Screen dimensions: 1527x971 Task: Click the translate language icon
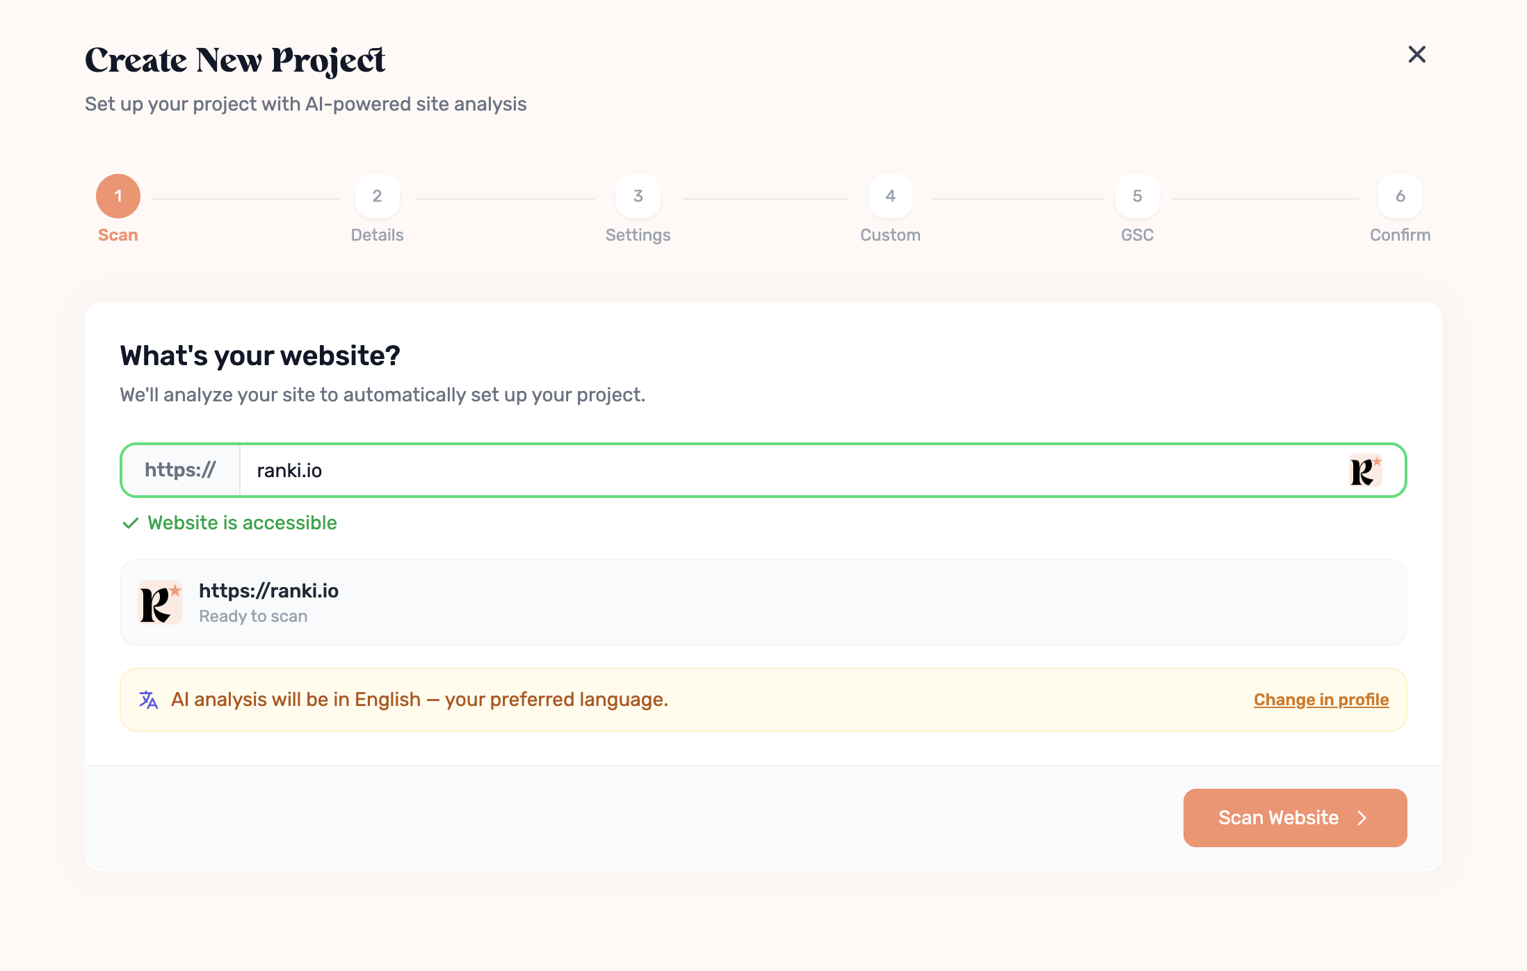pyautogui.click(x=149, y=700)
